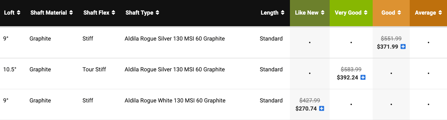This screenshot has height=120, width=447.
Task: Click the Aldila Rogue White shaft row
Action: tap(175, 101)
